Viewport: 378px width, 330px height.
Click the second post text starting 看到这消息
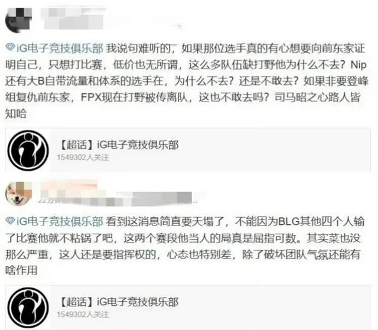pyautogui.click(x=185, y=246)
